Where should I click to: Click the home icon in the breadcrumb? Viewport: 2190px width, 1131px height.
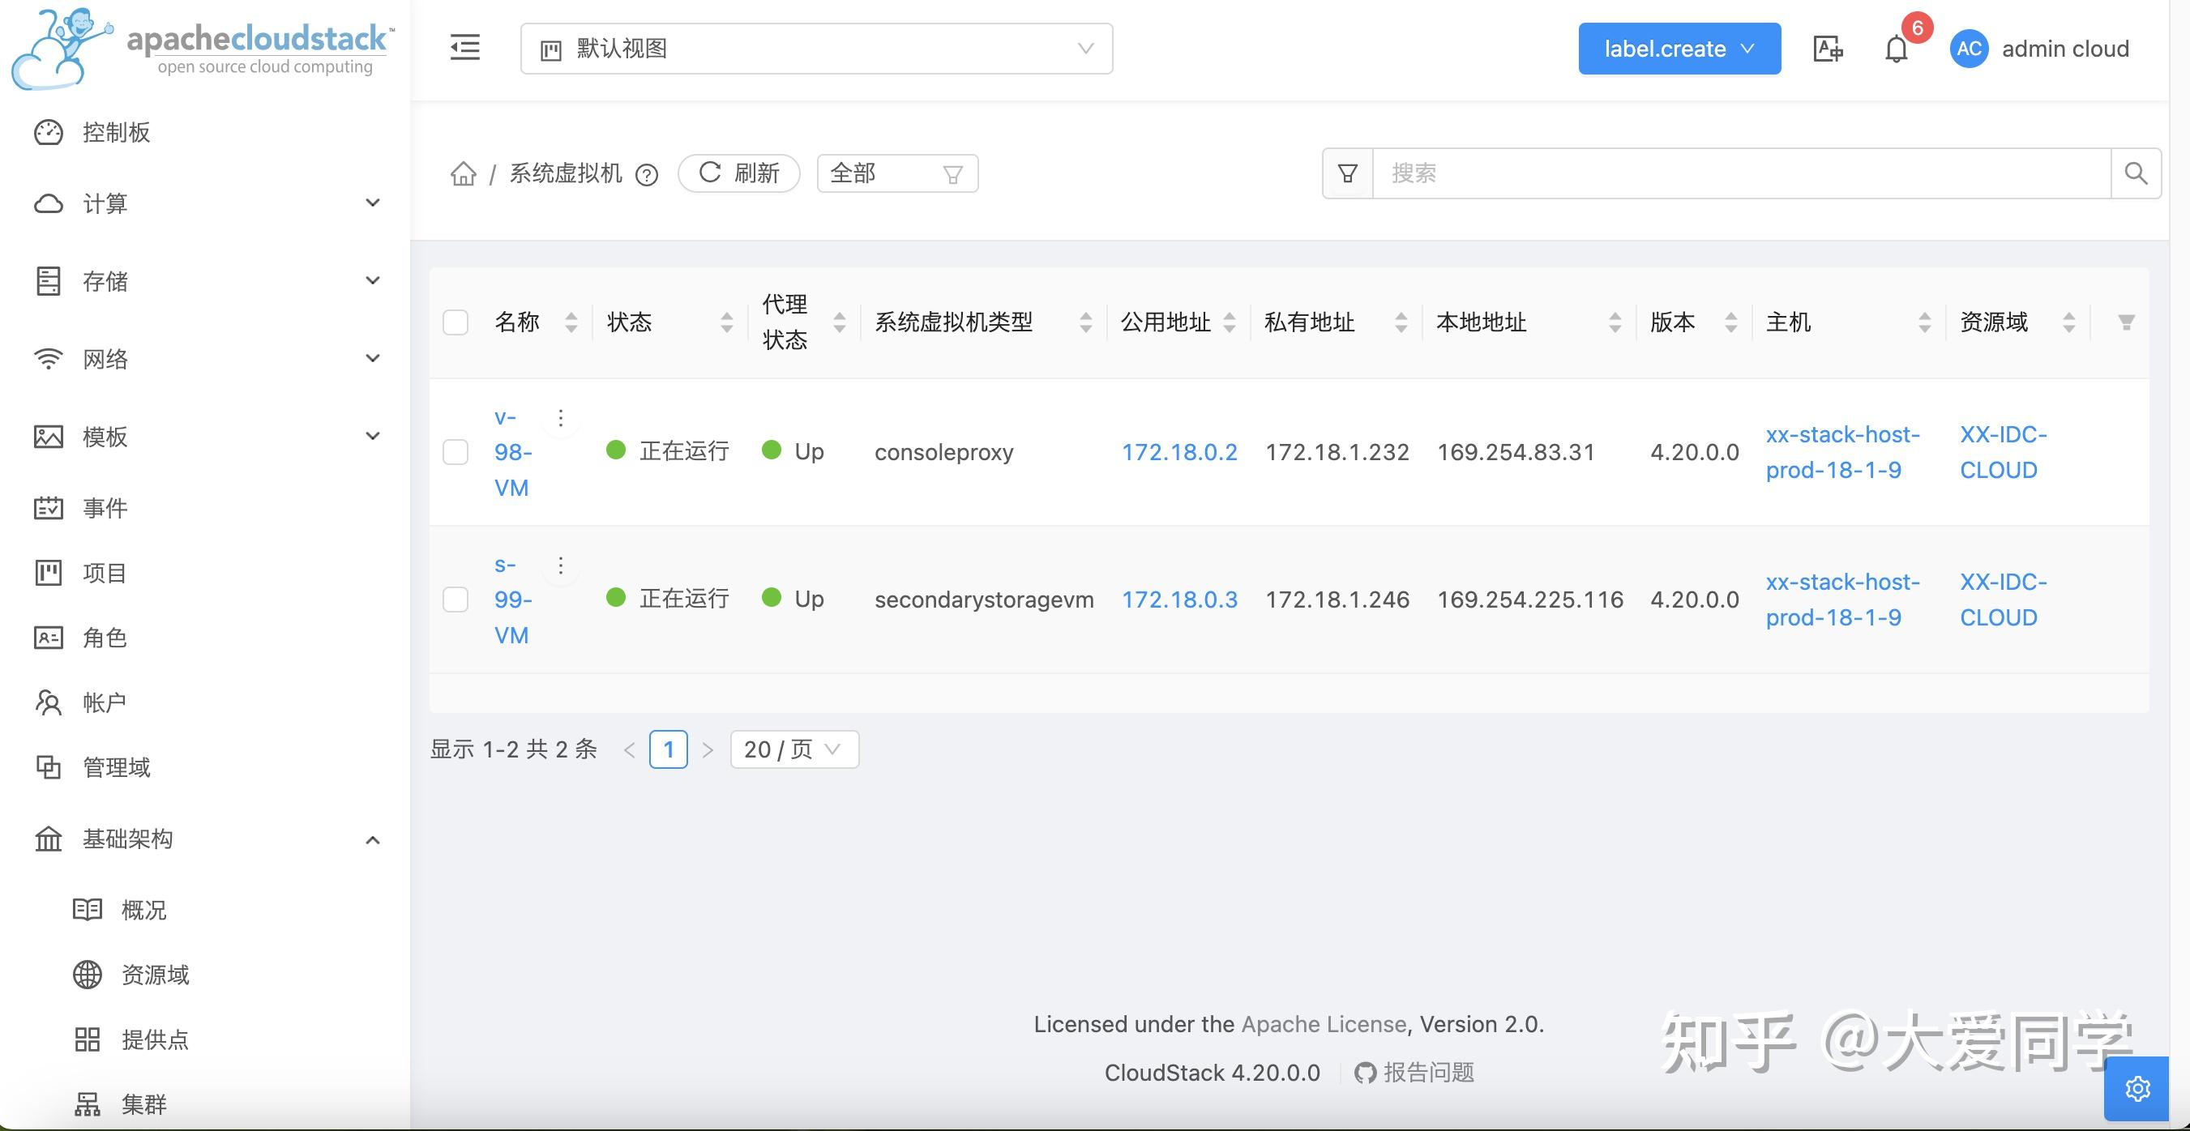point(464,173)
